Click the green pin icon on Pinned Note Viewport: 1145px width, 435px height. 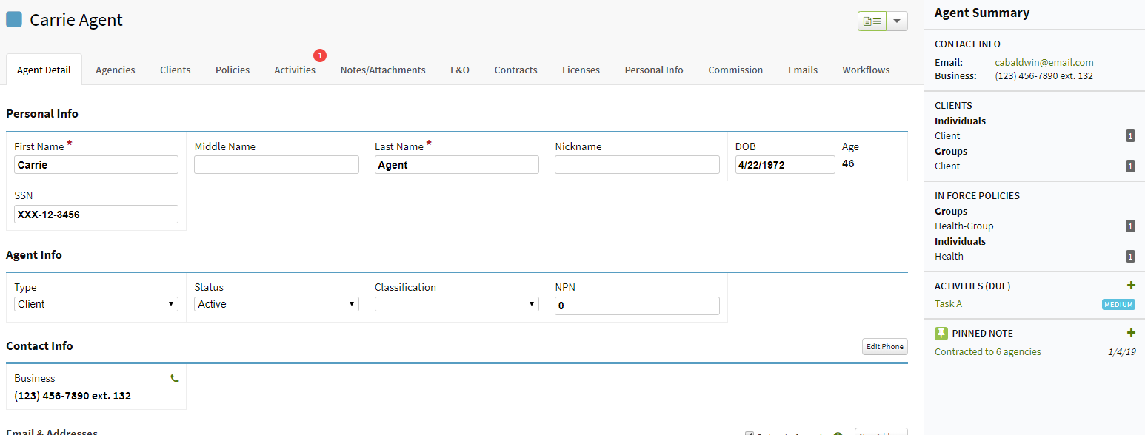(941, 333)
